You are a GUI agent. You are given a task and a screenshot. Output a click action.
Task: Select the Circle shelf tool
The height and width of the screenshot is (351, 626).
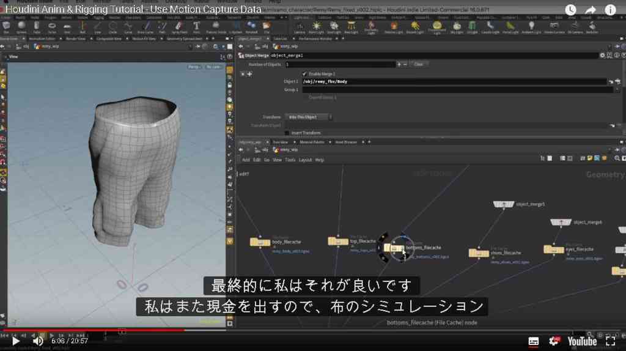[x=112, y=27]
